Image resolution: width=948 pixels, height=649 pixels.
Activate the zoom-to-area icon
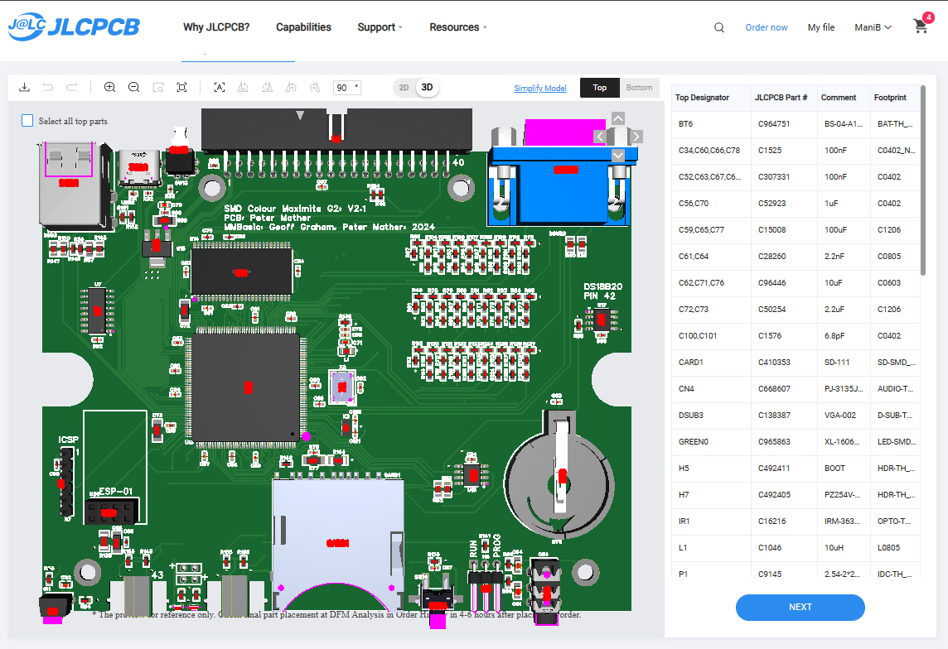pyautogui.click(x=157, y=88)
